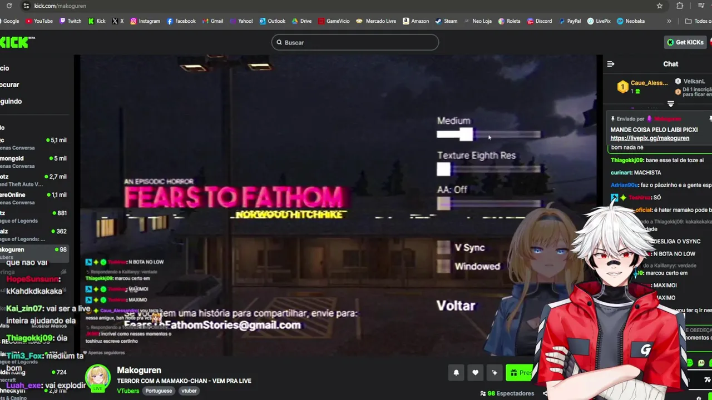Open the Neo Loja bookmark

click(x=477, y=21)
